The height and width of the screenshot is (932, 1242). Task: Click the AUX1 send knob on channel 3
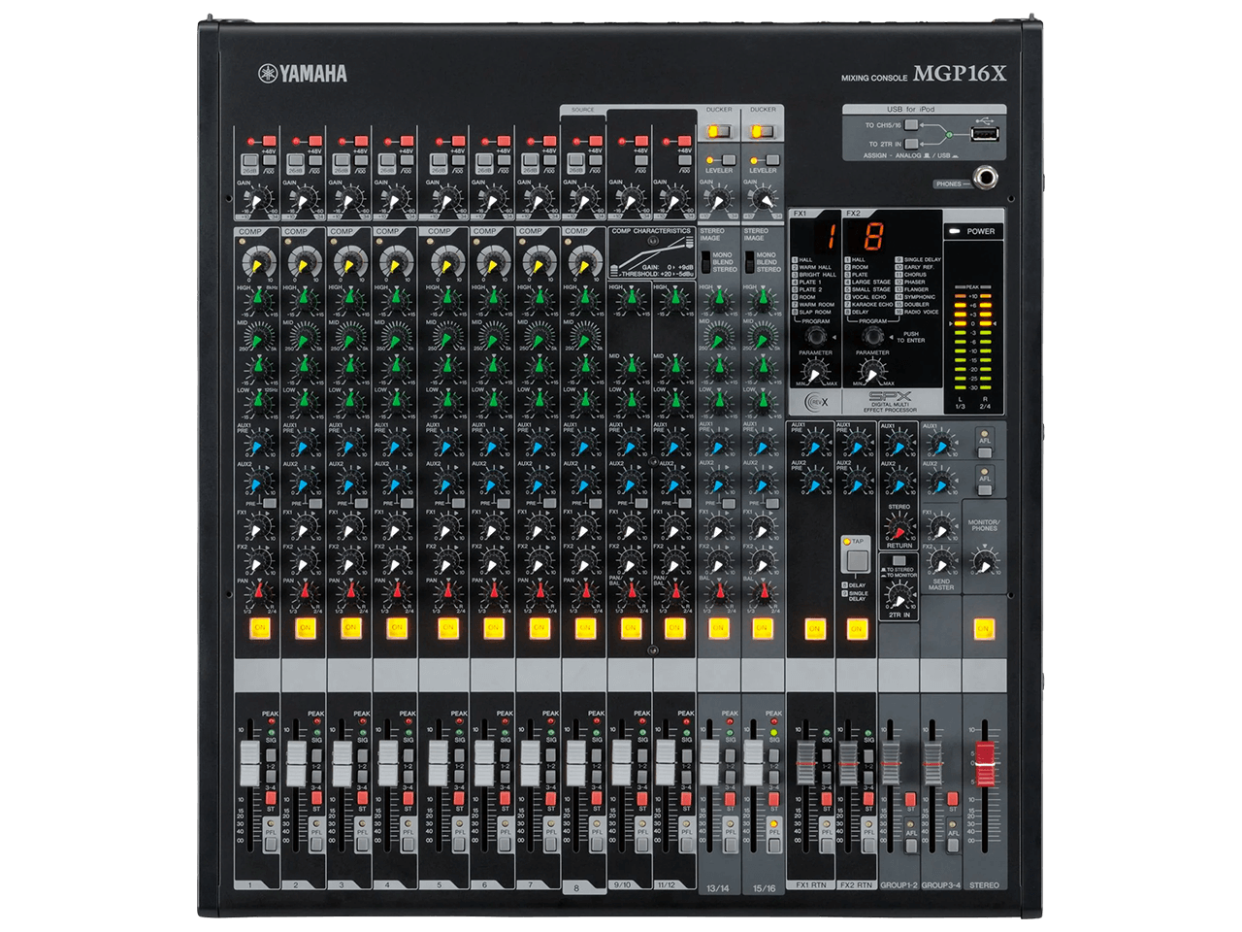click(x=348, y=446)
